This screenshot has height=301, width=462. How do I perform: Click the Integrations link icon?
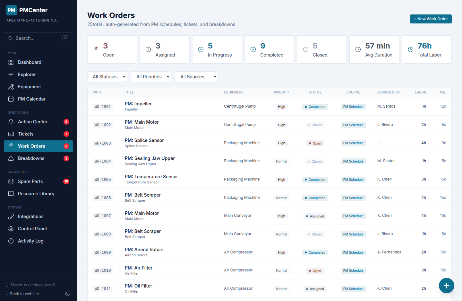click(x=11, y=217)
